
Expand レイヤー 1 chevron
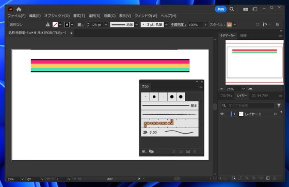[234, 114]
